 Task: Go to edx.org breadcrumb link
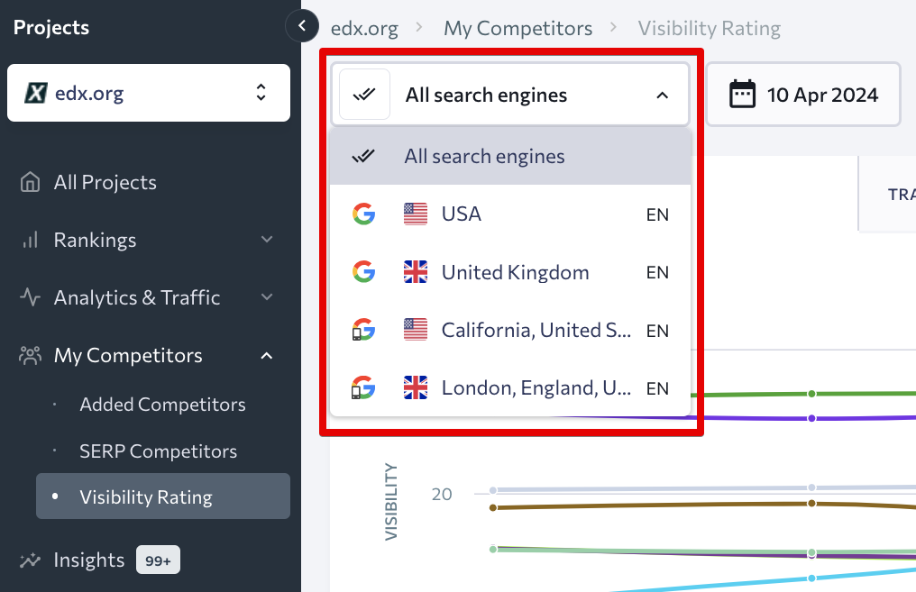click(x=364, y=28)
